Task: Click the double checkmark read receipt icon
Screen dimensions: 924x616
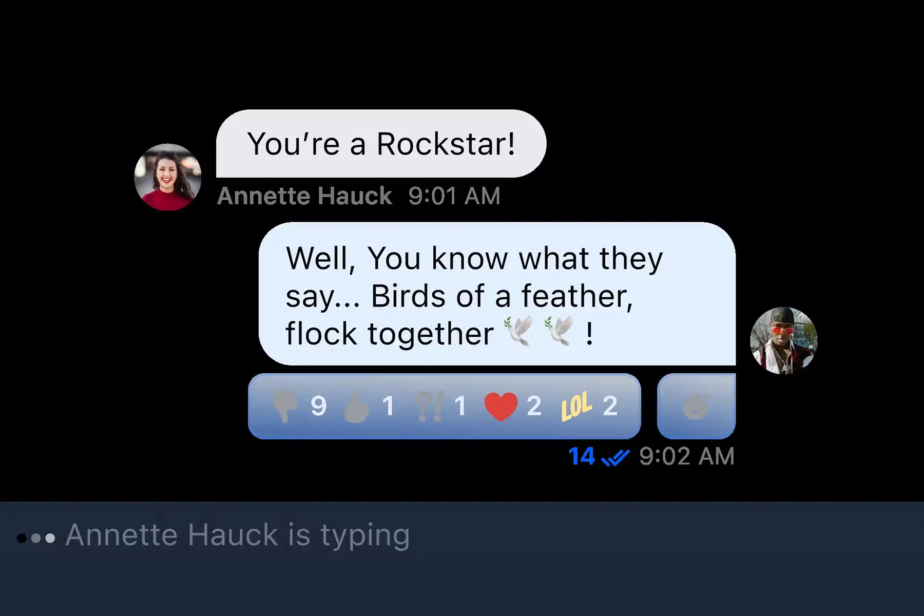Action: (x=615, y=457)
